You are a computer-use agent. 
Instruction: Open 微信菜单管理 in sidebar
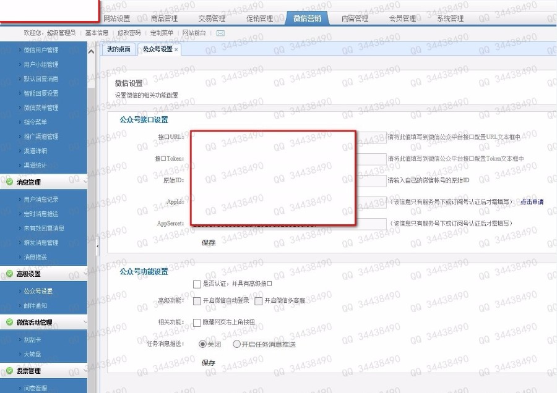pyautogui.click(x=41, y=108)
